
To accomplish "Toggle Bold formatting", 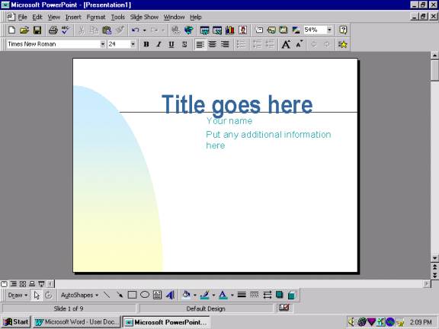I will click(146, 44).
